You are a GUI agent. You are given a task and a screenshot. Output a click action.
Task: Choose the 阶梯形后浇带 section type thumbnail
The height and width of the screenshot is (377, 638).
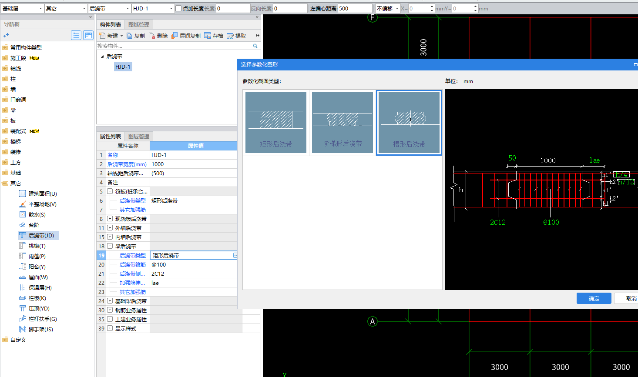coord(343,122)
